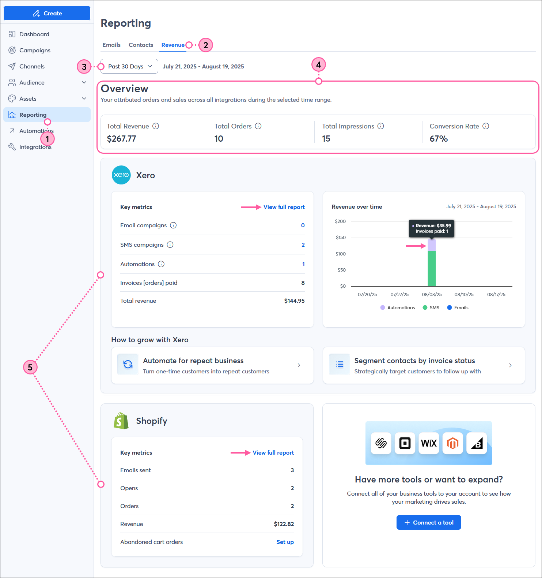This screenshot has width=542, height=578.
Task: Click info icon next to Total Orders
Action: coord(258,126)
